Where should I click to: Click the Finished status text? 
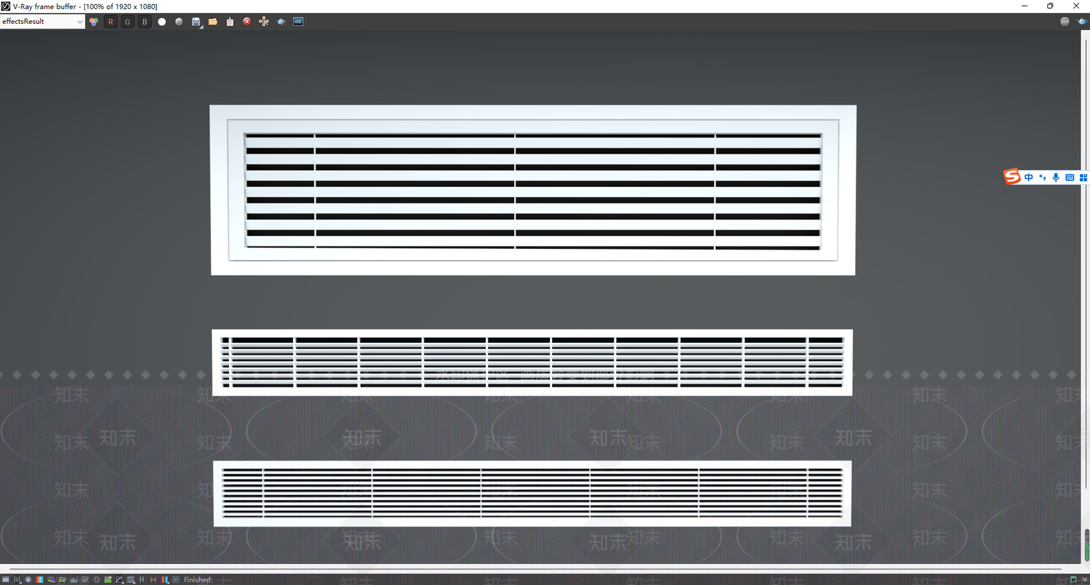coord(198,580)
